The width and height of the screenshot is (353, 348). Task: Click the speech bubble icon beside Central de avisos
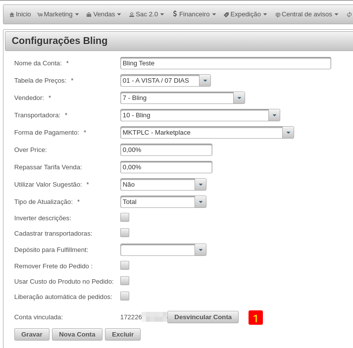click(278, 15)
